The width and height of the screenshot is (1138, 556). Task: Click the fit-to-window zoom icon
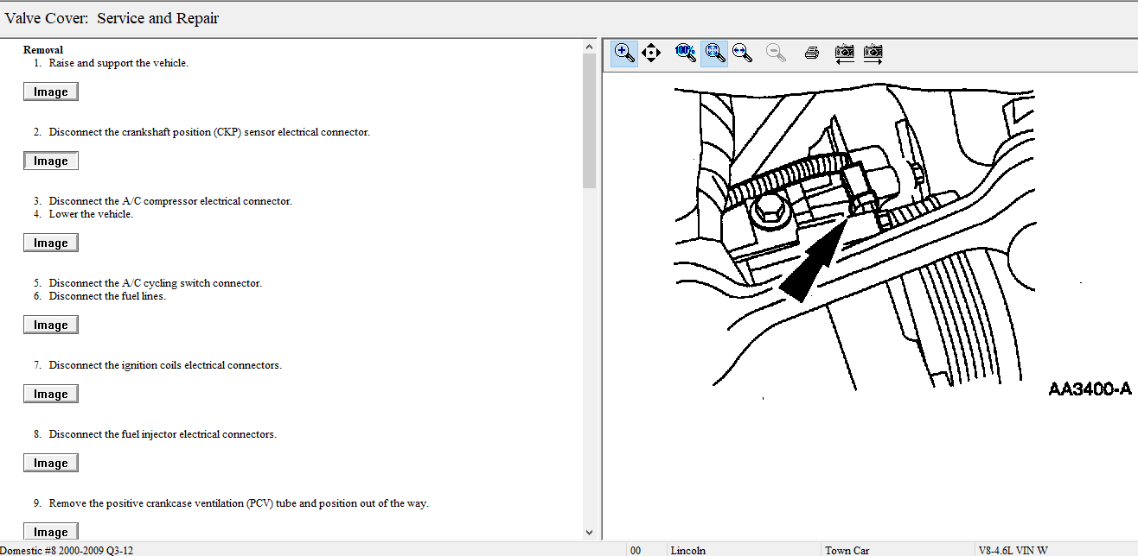point(713,53)
